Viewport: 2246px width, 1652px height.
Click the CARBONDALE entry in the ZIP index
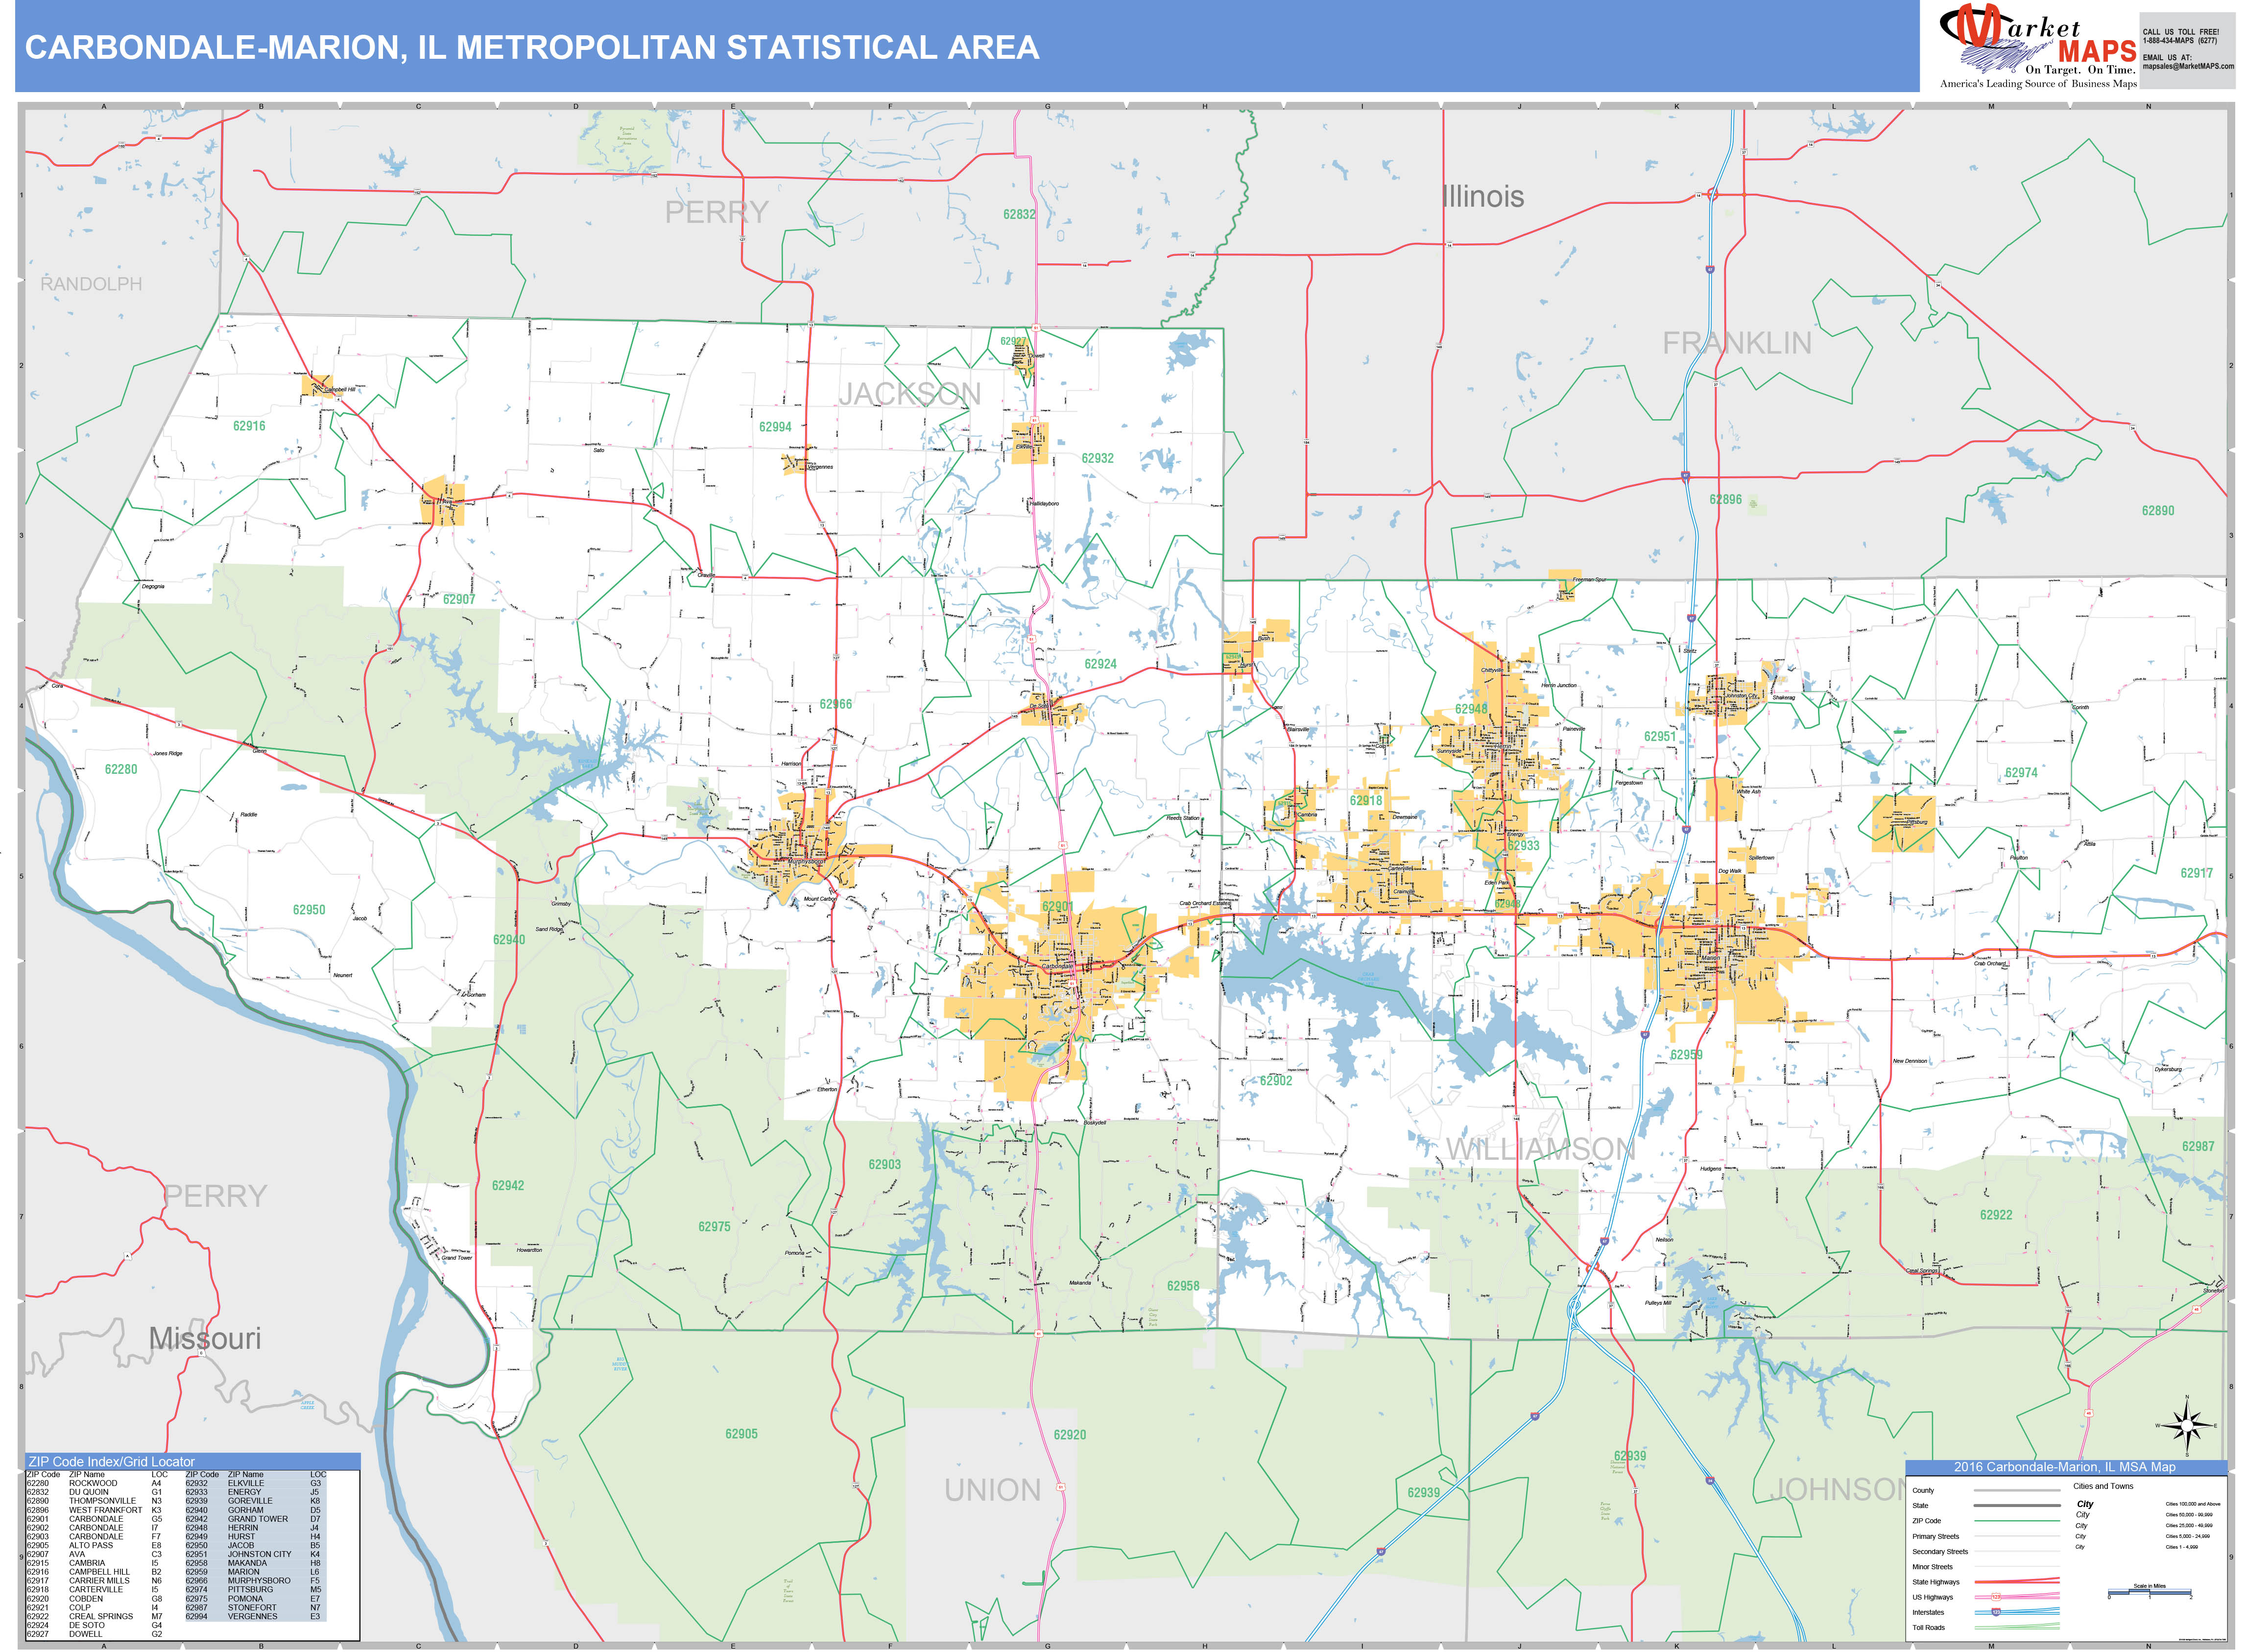96,1518
